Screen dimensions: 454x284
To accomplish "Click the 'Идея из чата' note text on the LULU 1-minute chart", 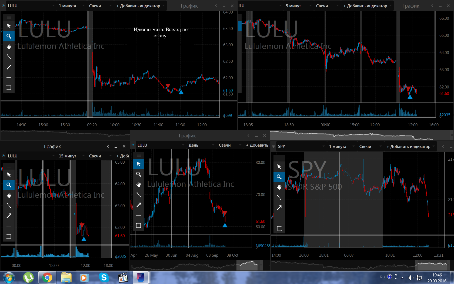I will tap(161, 32).
